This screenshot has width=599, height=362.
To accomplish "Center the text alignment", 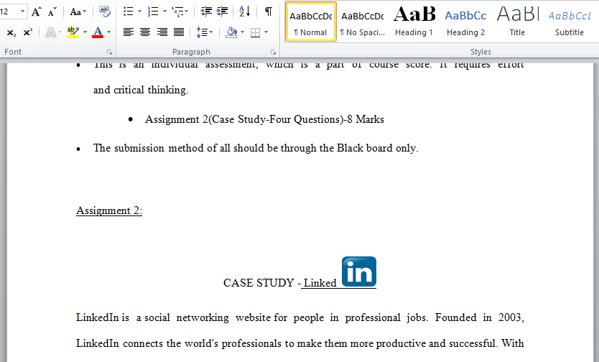I will pos(145,32).
